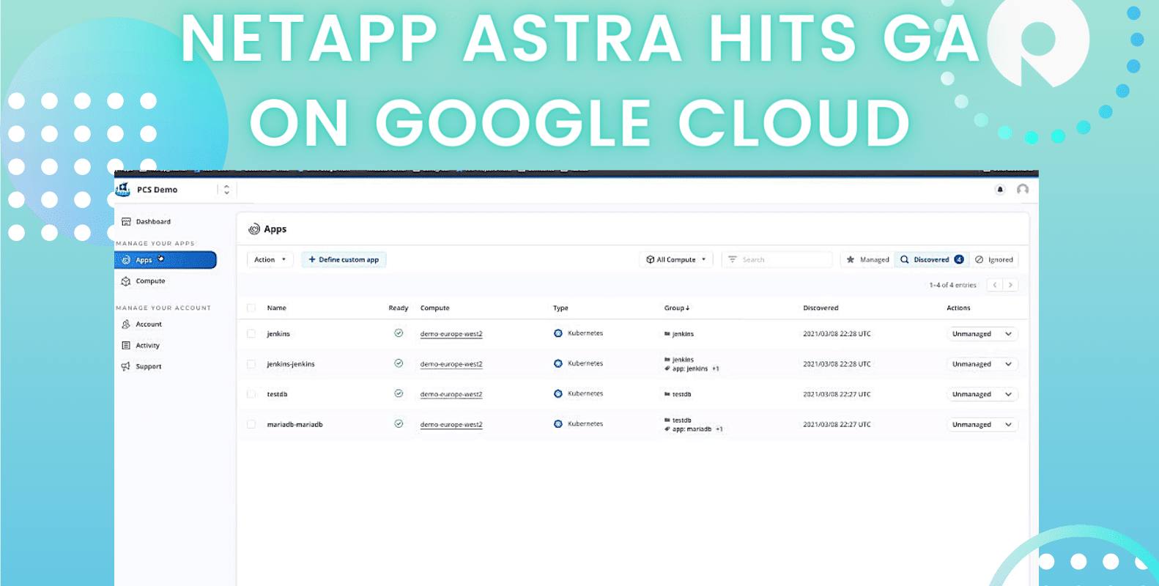
Task: Click Define custom app button
Action: pos(344,259)
